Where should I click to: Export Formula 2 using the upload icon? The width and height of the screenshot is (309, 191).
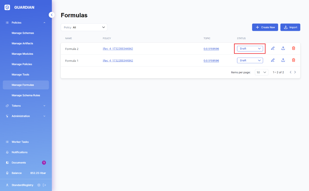tap(283, 48)
